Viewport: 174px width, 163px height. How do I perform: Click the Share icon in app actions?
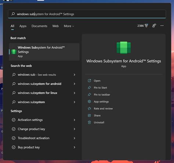click(x=89, y=115)
